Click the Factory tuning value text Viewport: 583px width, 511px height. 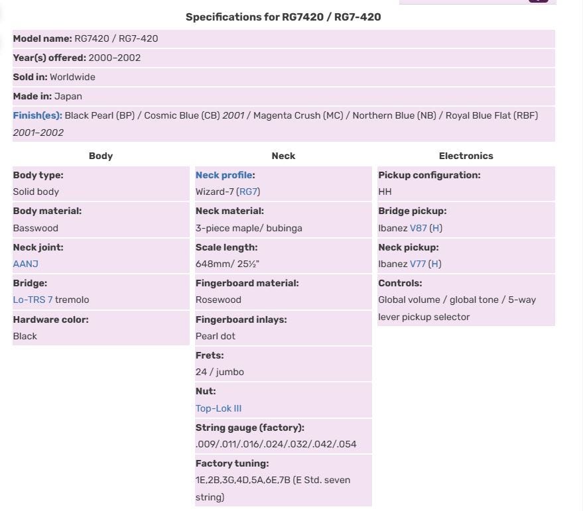(x=273, y=488)
